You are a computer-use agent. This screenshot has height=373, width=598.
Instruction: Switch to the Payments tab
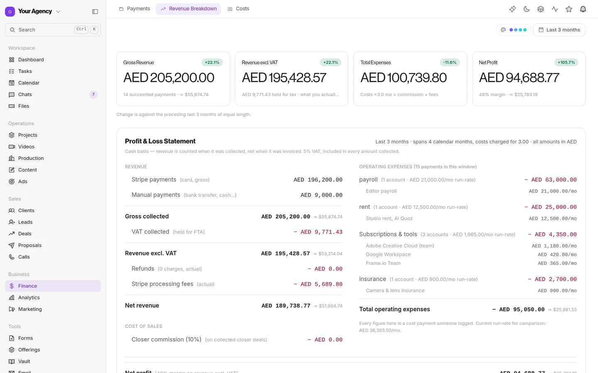(x=135, y=9)
